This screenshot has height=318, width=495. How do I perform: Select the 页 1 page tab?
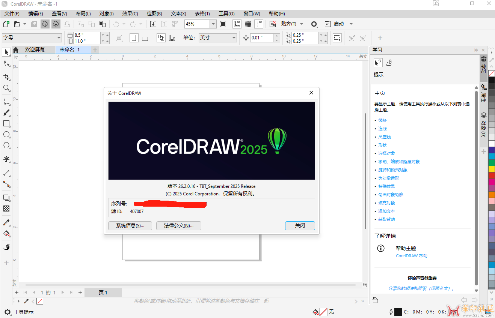(103, 292)
